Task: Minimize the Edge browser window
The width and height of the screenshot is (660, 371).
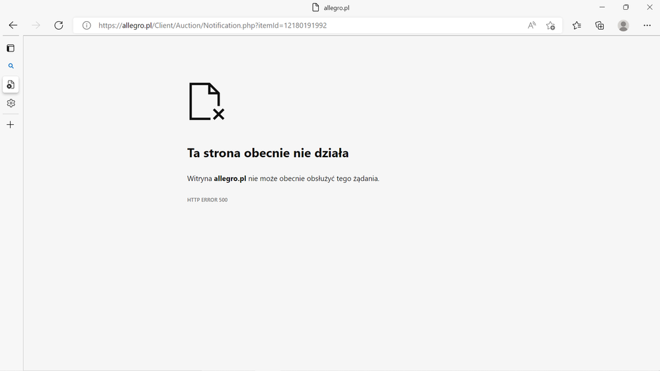Action: pos(602,7)
